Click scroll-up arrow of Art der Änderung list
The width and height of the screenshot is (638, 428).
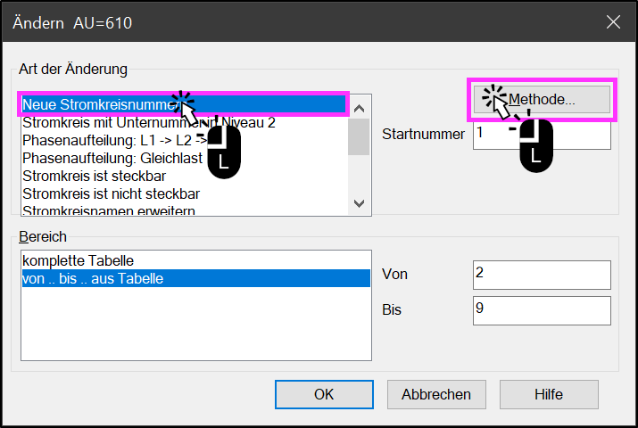click(x=360, y=108)
